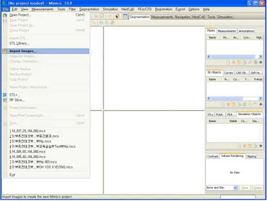Screen dimensions: 267x201
Task: Click the STL+ icon in File menu
Action: click(x=5, y=95)
